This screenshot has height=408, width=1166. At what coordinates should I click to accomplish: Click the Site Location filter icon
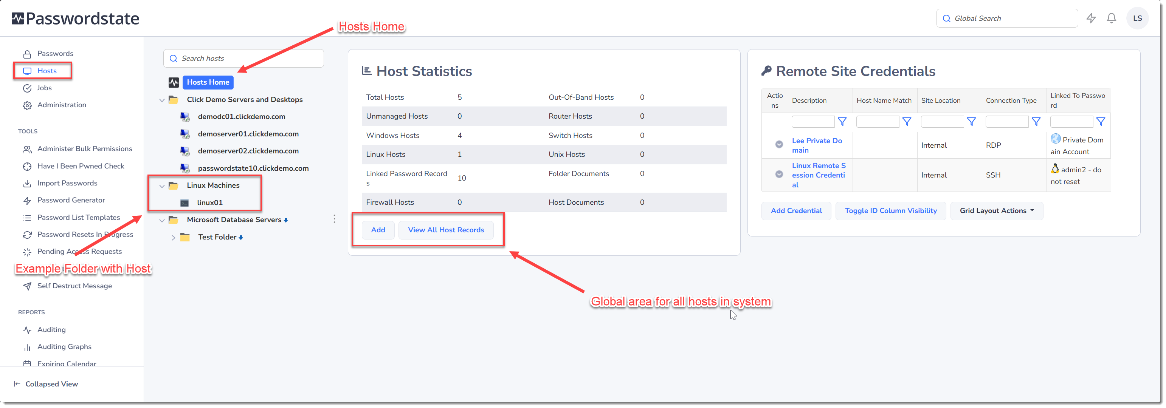(971, 122)
